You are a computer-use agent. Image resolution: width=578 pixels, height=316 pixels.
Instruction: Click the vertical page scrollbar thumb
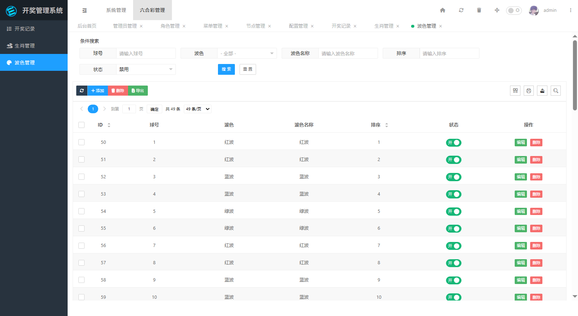point(575,75)
